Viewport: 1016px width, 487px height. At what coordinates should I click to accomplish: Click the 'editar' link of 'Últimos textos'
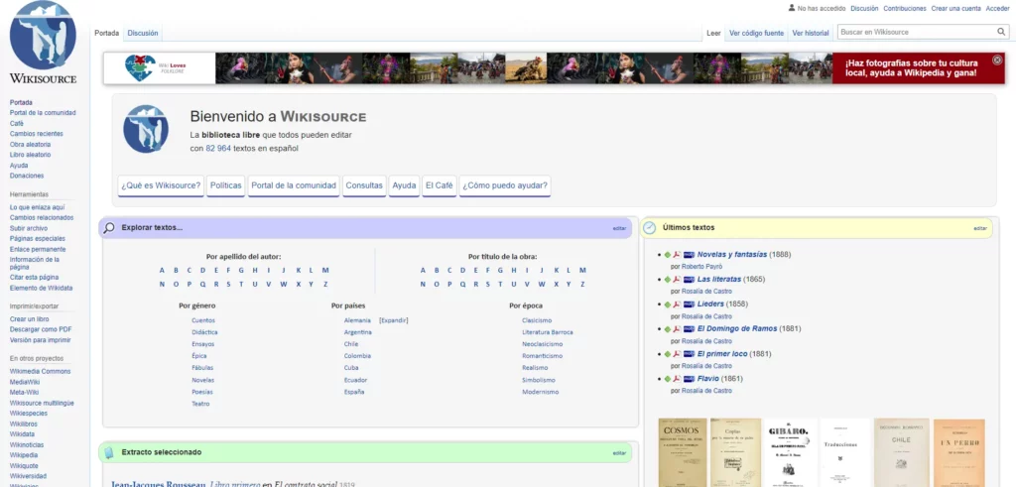tap(979, 228)
